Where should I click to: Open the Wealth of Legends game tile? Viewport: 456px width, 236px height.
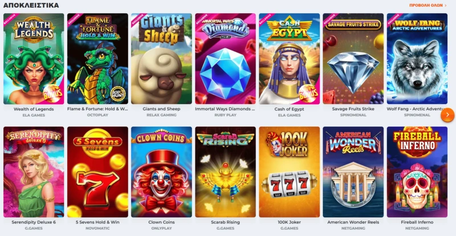(34, 59)
